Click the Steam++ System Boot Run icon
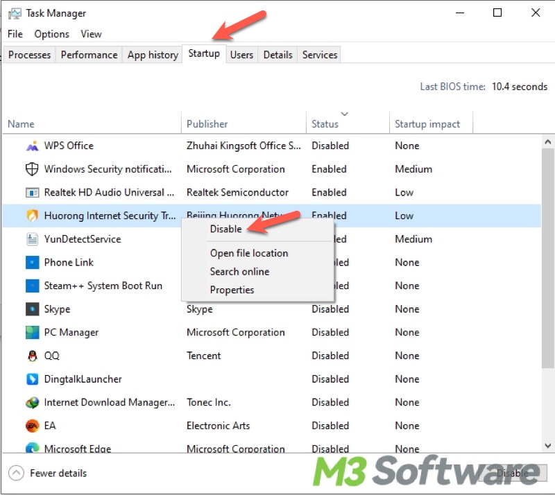The image size is (555, 495). point(32,286)
